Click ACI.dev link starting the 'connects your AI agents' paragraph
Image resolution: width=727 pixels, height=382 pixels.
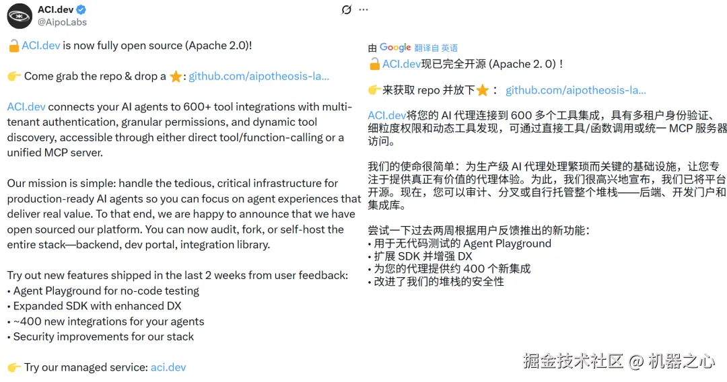[26, 107]
